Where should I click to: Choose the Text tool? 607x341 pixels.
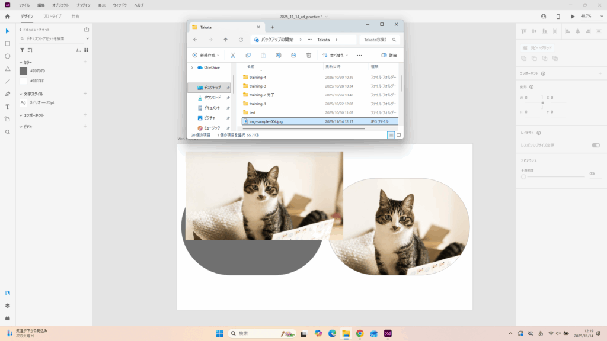[x=8, y=107]
